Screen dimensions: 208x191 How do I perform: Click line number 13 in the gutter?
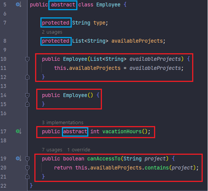coord(3,86)
